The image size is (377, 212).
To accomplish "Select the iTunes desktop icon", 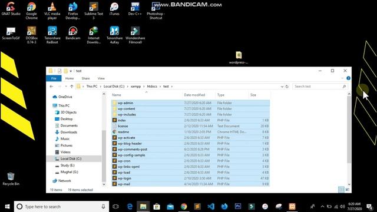I will (x=114, y=9).
